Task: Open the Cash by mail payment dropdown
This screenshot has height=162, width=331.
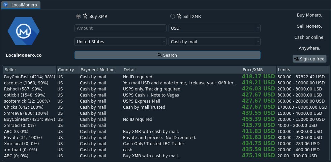Action: [214, 42]
